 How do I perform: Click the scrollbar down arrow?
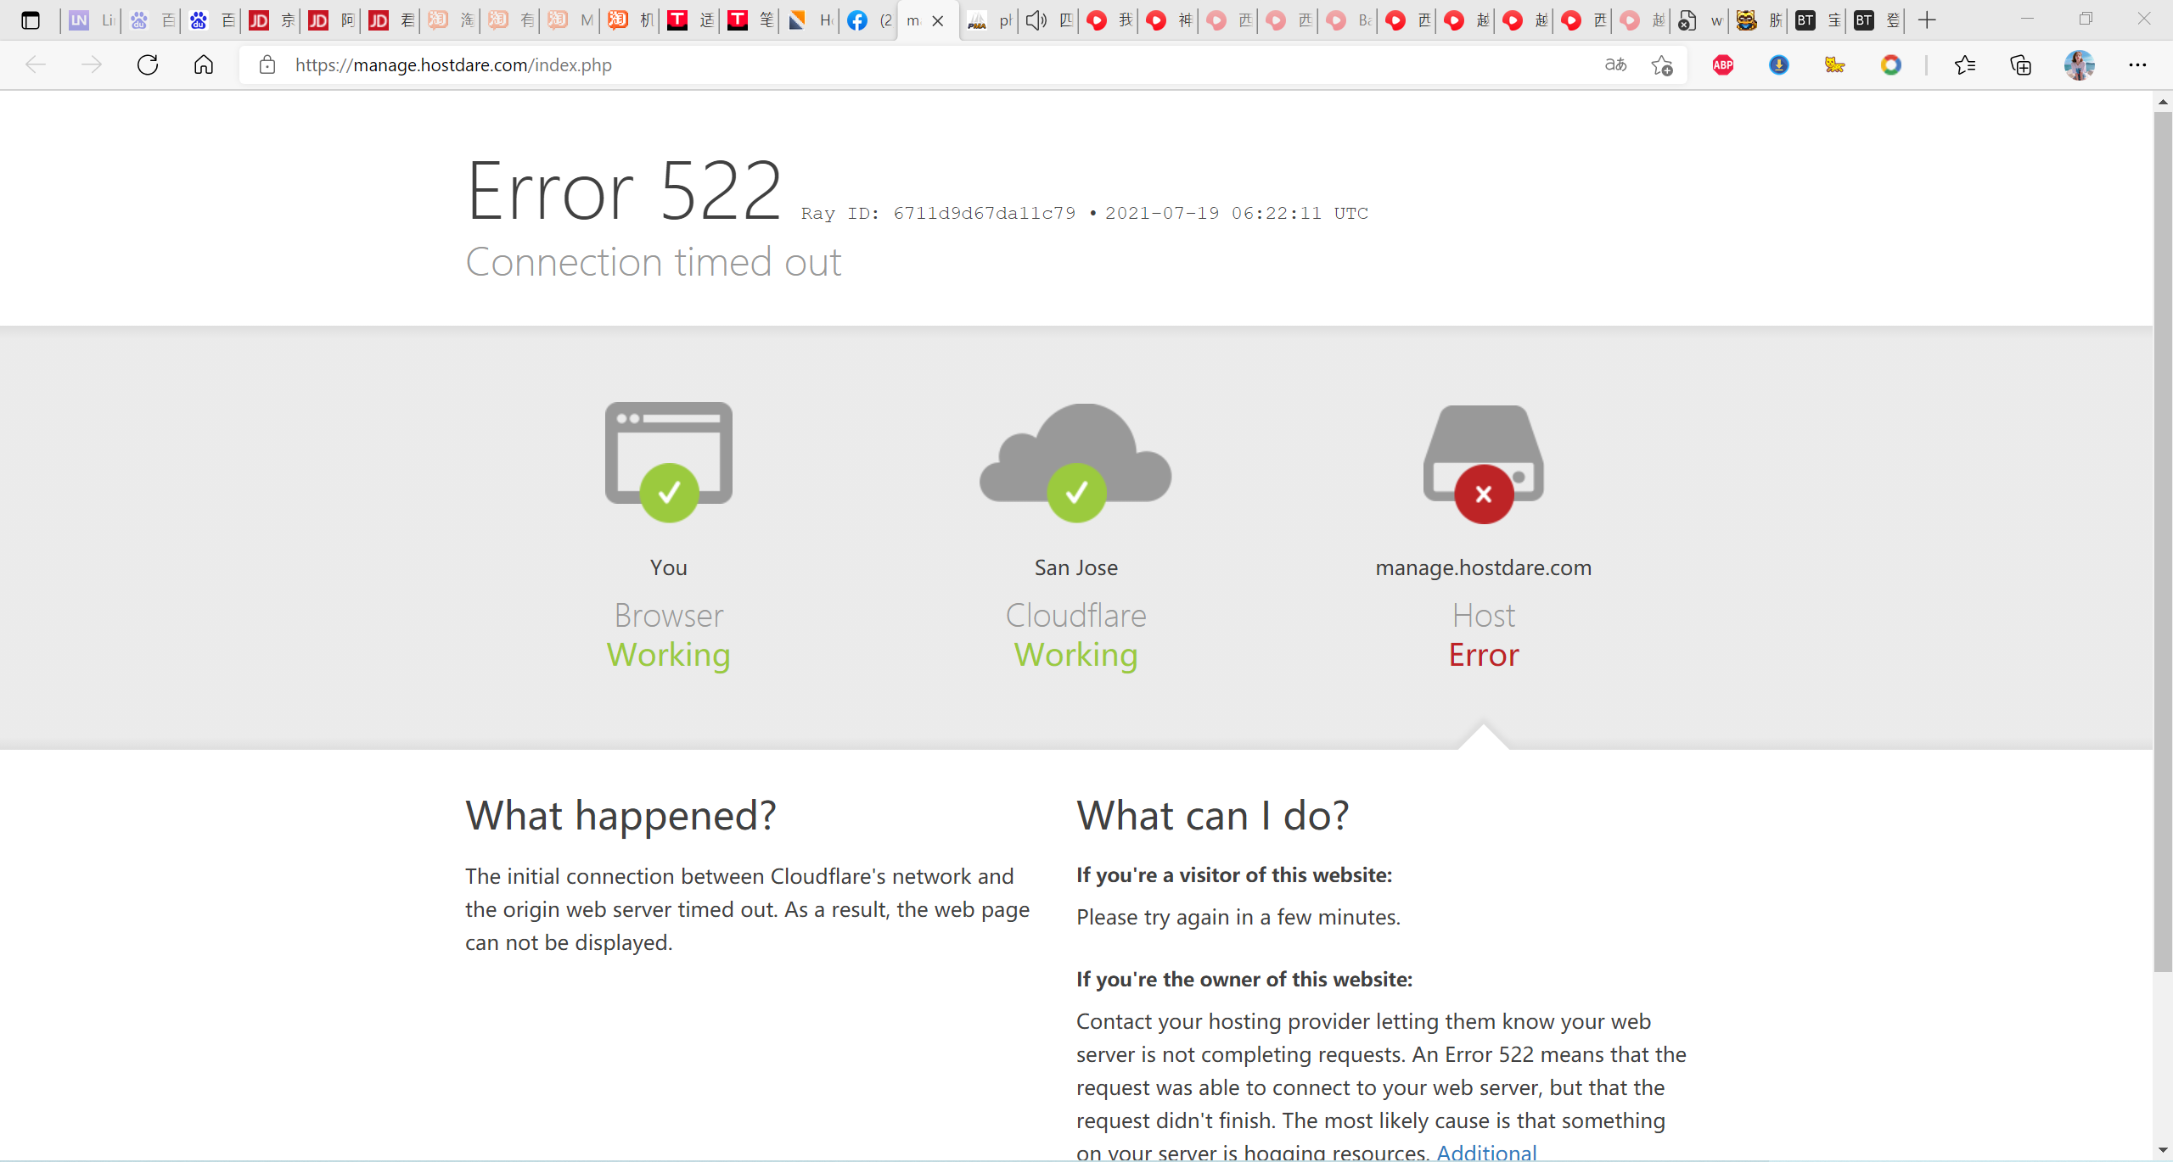[x=2163, y=1150]
